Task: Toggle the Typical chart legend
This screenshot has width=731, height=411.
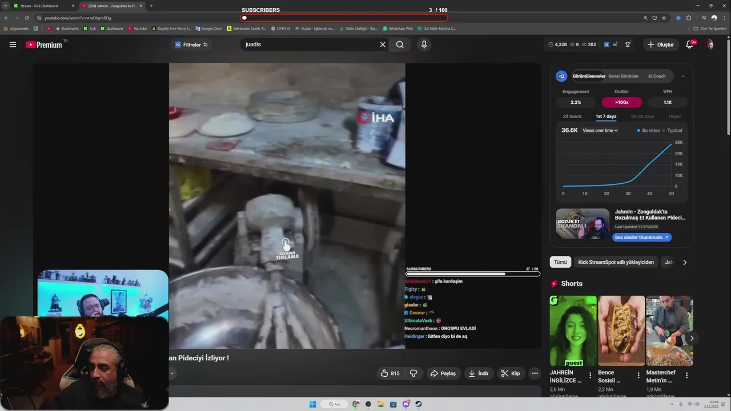Action: tap(672, 130)
